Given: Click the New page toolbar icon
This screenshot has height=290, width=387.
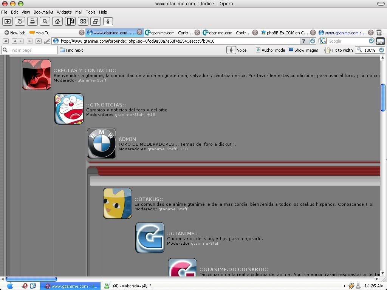Looking at the screenshot, I should coord(8,22).
